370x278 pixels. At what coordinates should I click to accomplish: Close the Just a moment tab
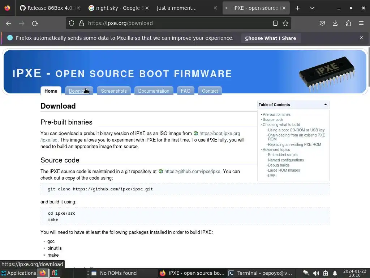pyautogui.click(x=215, y=8)
